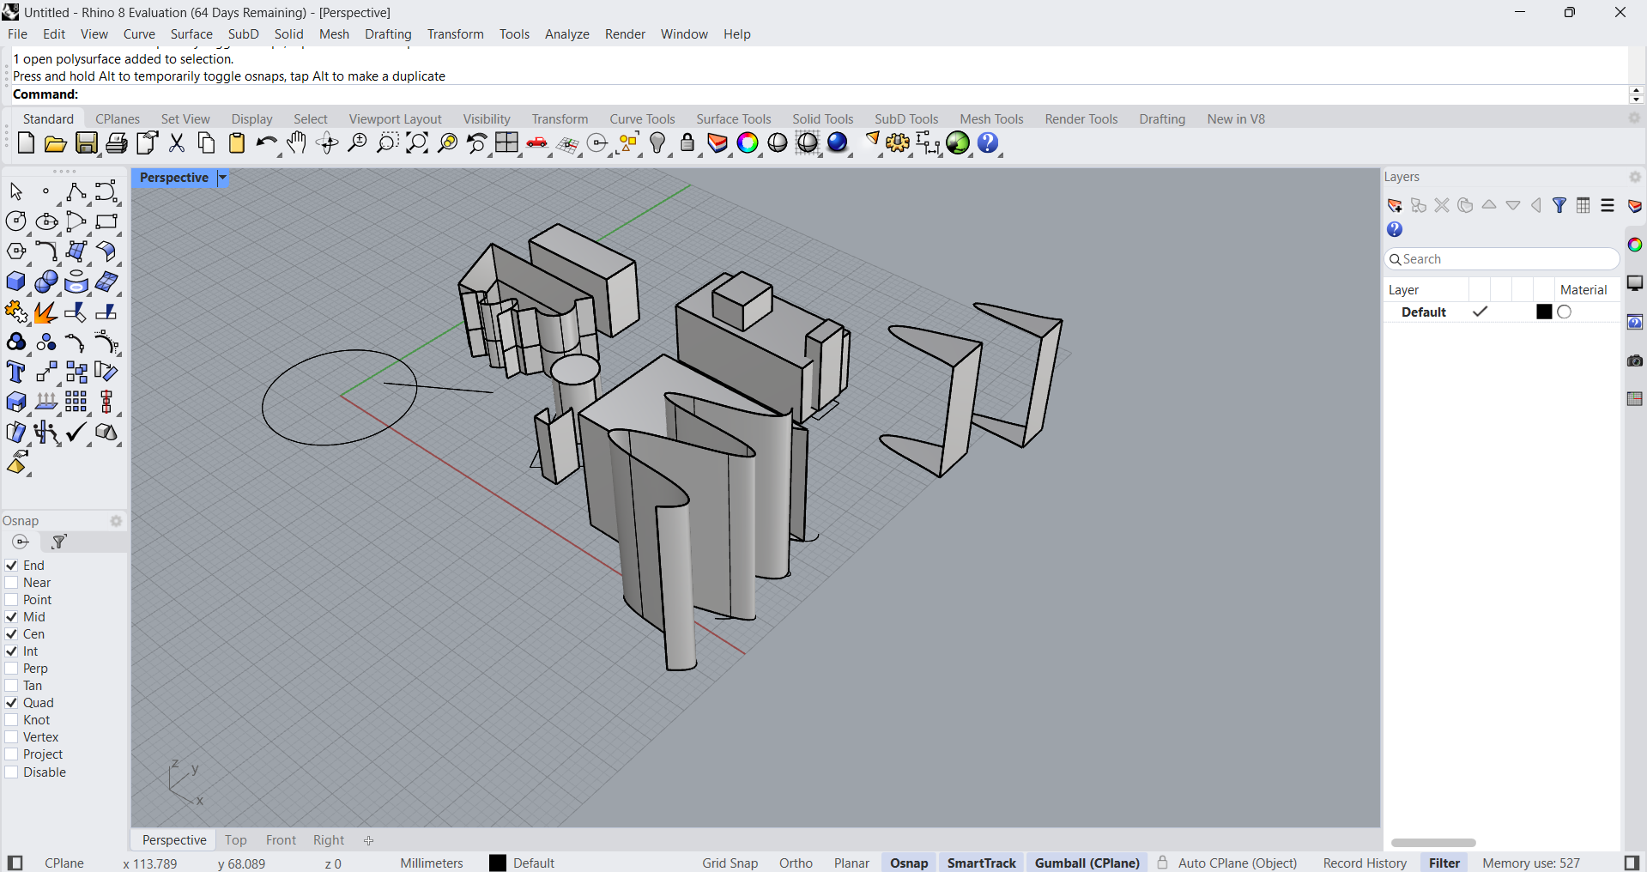Select the Text object tool
This screenshot has width=1647, height=872.
(15, 372)
